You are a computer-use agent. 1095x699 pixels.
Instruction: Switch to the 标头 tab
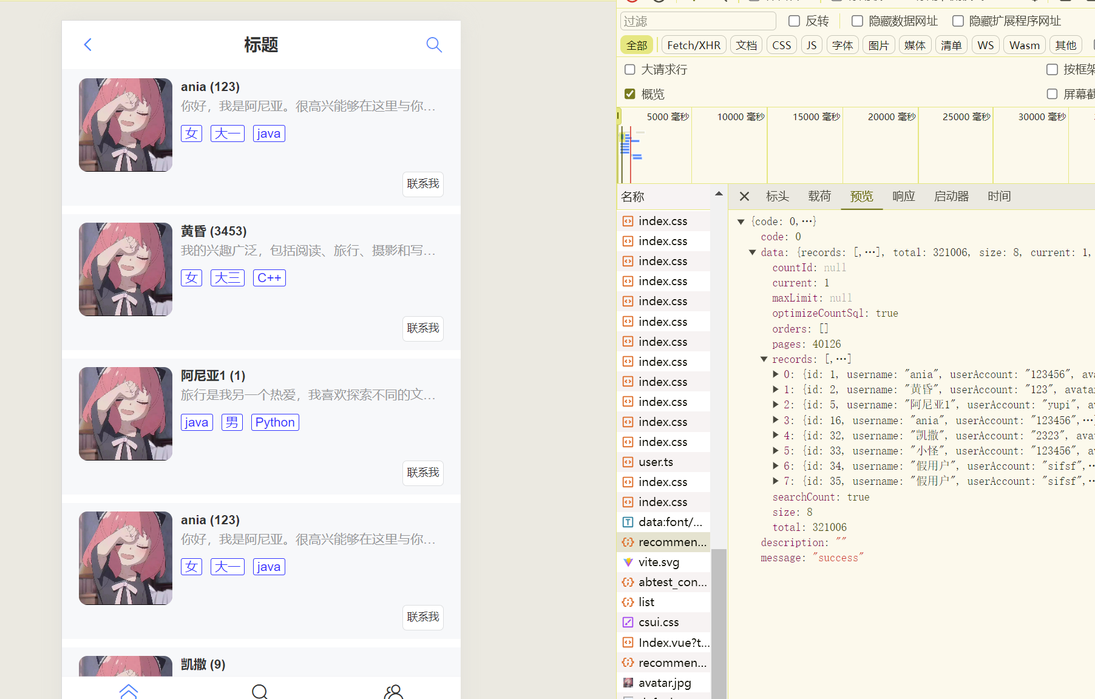tap(778, 197)
